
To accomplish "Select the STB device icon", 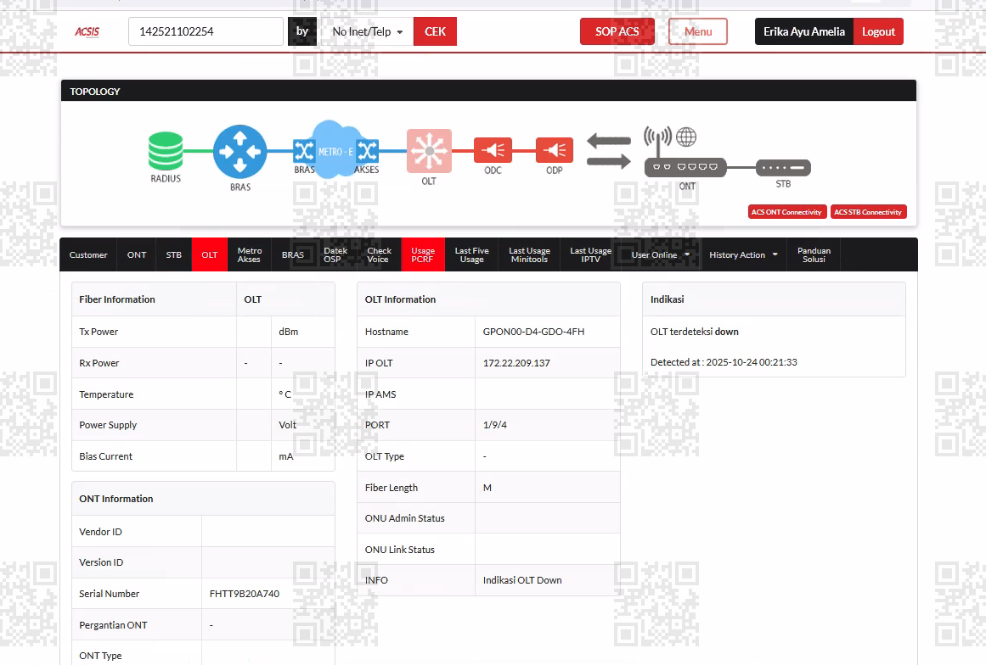I will tap(783, 168).
